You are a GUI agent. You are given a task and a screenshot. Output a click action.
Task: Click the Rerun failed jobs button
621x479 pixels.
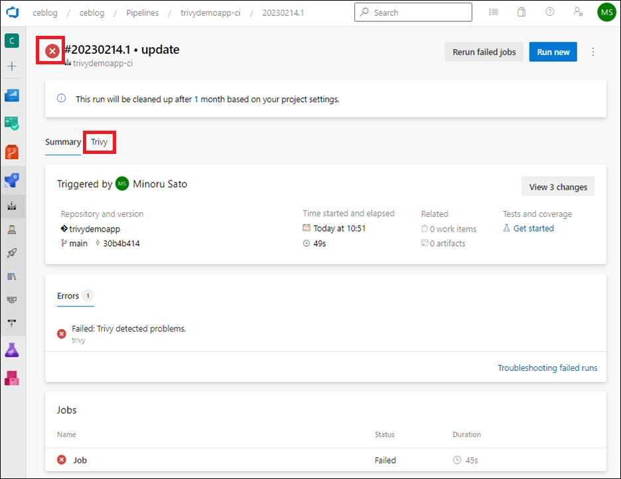pyautogui.click(x=484, y=52)
